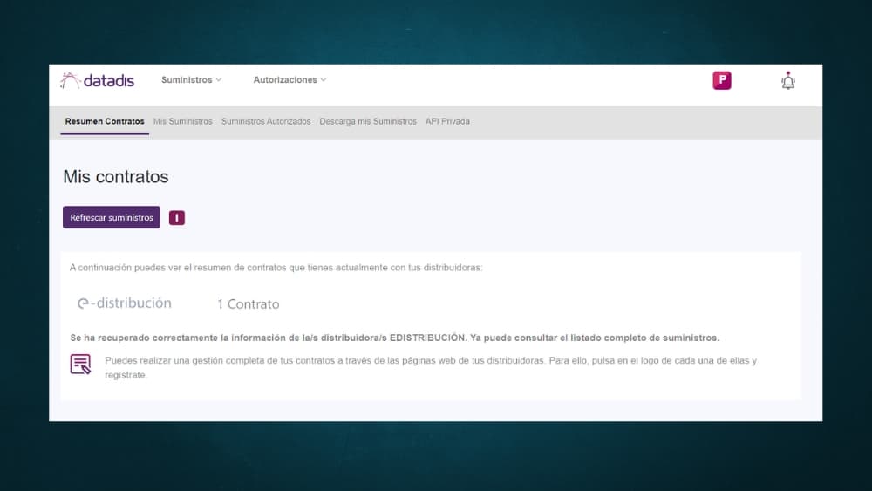Viewport: 872px width, 491px height.
Task: Open the Mis Suministros tab
Action: (182, 121)
